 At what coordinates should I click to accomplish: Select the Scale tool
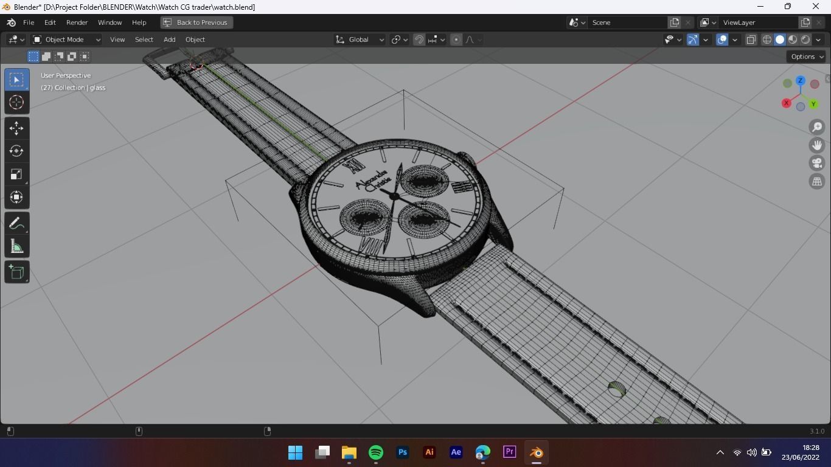tap(16, 175)
